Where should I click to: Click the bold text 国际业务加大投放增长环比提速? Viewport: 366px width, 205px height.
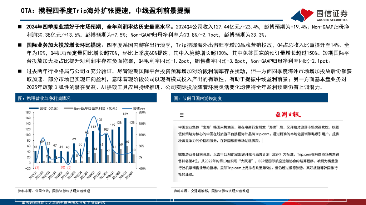[x=65, y=45]
